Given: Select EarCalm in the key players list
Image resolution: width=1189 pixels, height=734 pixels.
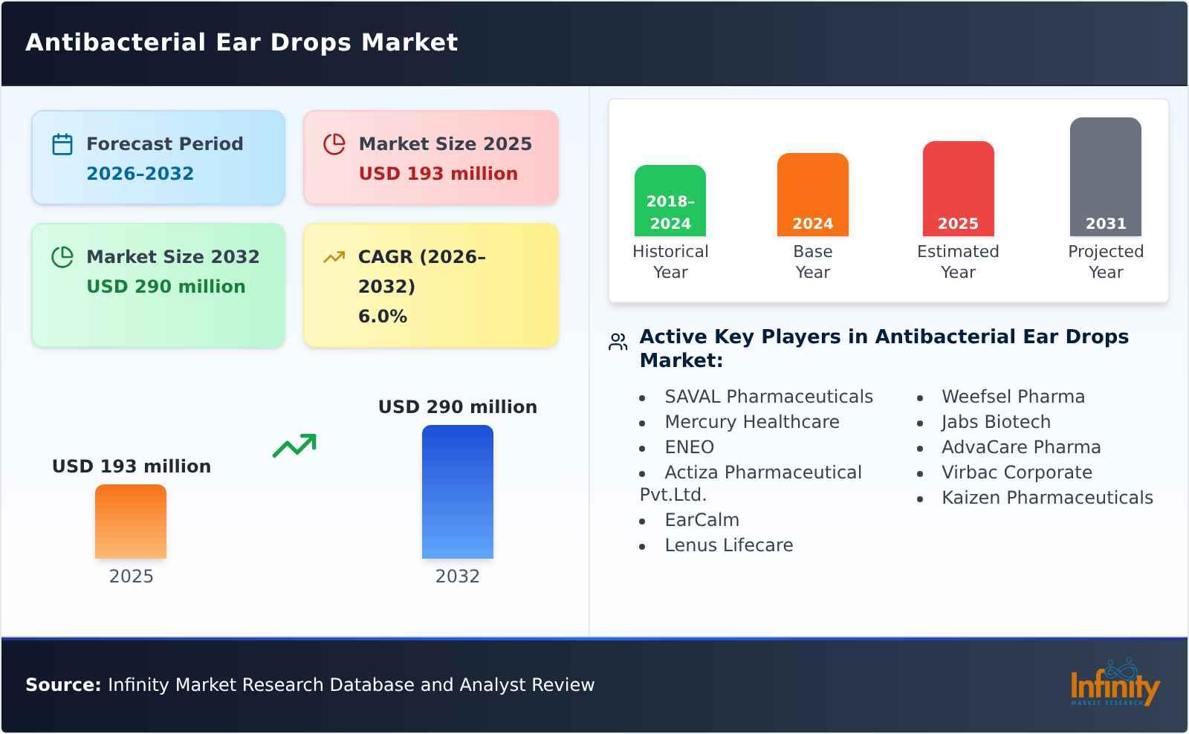Looking at the screenshot, I should pos(702,520).
